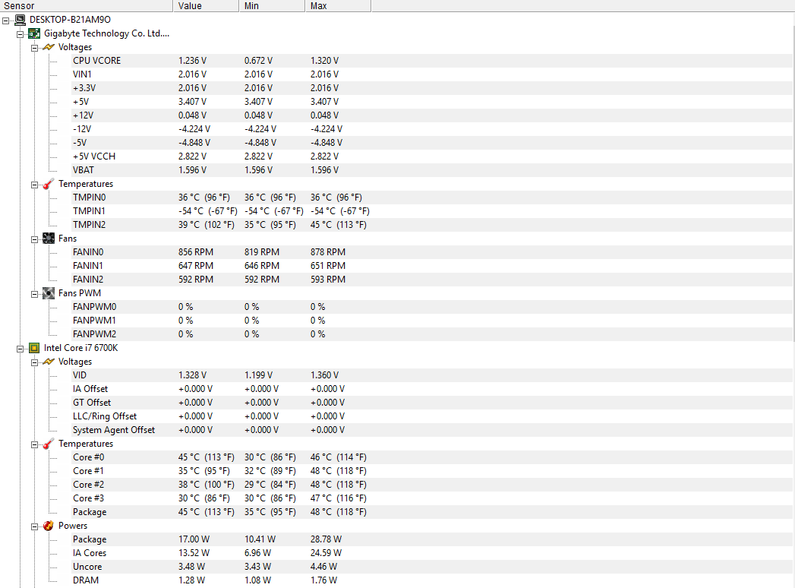
Task: Select the Intel Core i7 6700K label
Action: click(80, 348)
